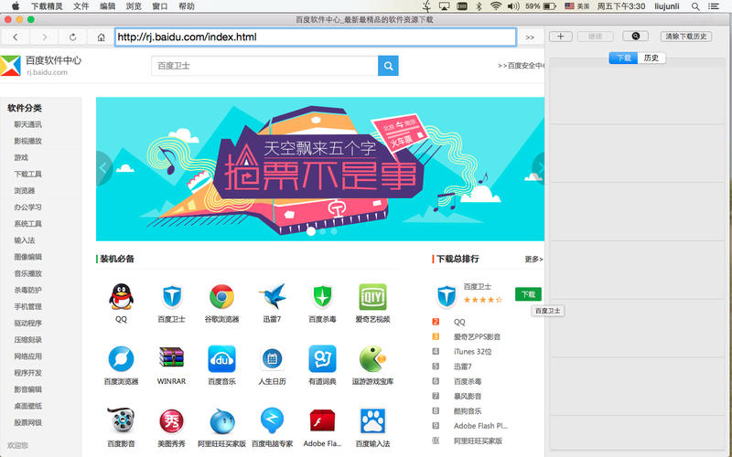Open the 谷歌浏览器 Chrome icon
This screenshot has height=457, width=732.
(221, 296)
